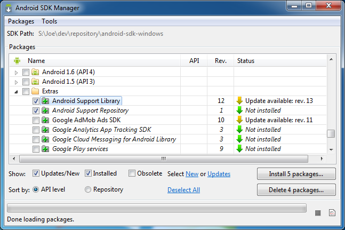
Task: Open the Tools menu
Action: (x=49, y=21)
